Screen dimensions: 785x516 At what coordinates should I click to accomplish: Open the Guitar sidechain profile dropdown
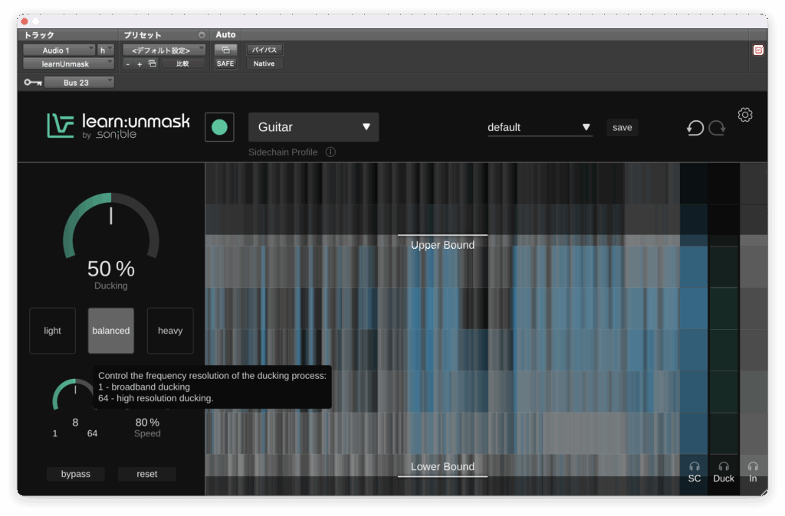tap(314, 127)
